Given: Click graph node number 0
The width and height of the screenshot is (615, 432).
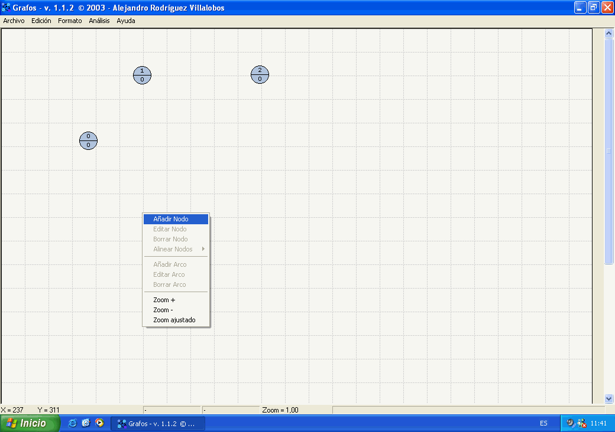Looking at the screenshot, I should tap(88, 140).
